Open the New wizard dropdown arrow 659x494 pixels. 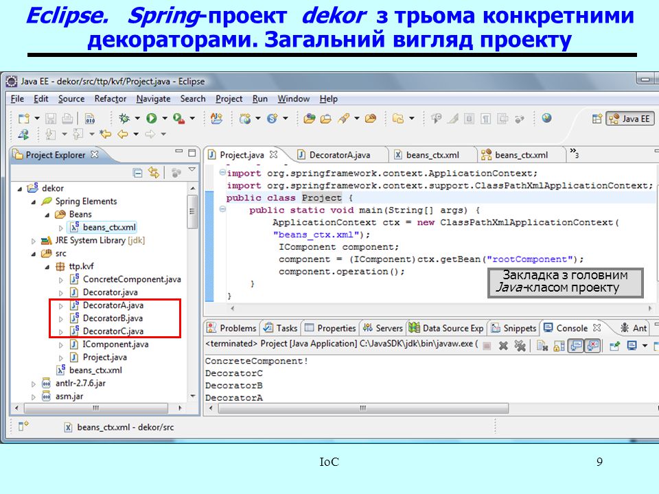(37, 119)
